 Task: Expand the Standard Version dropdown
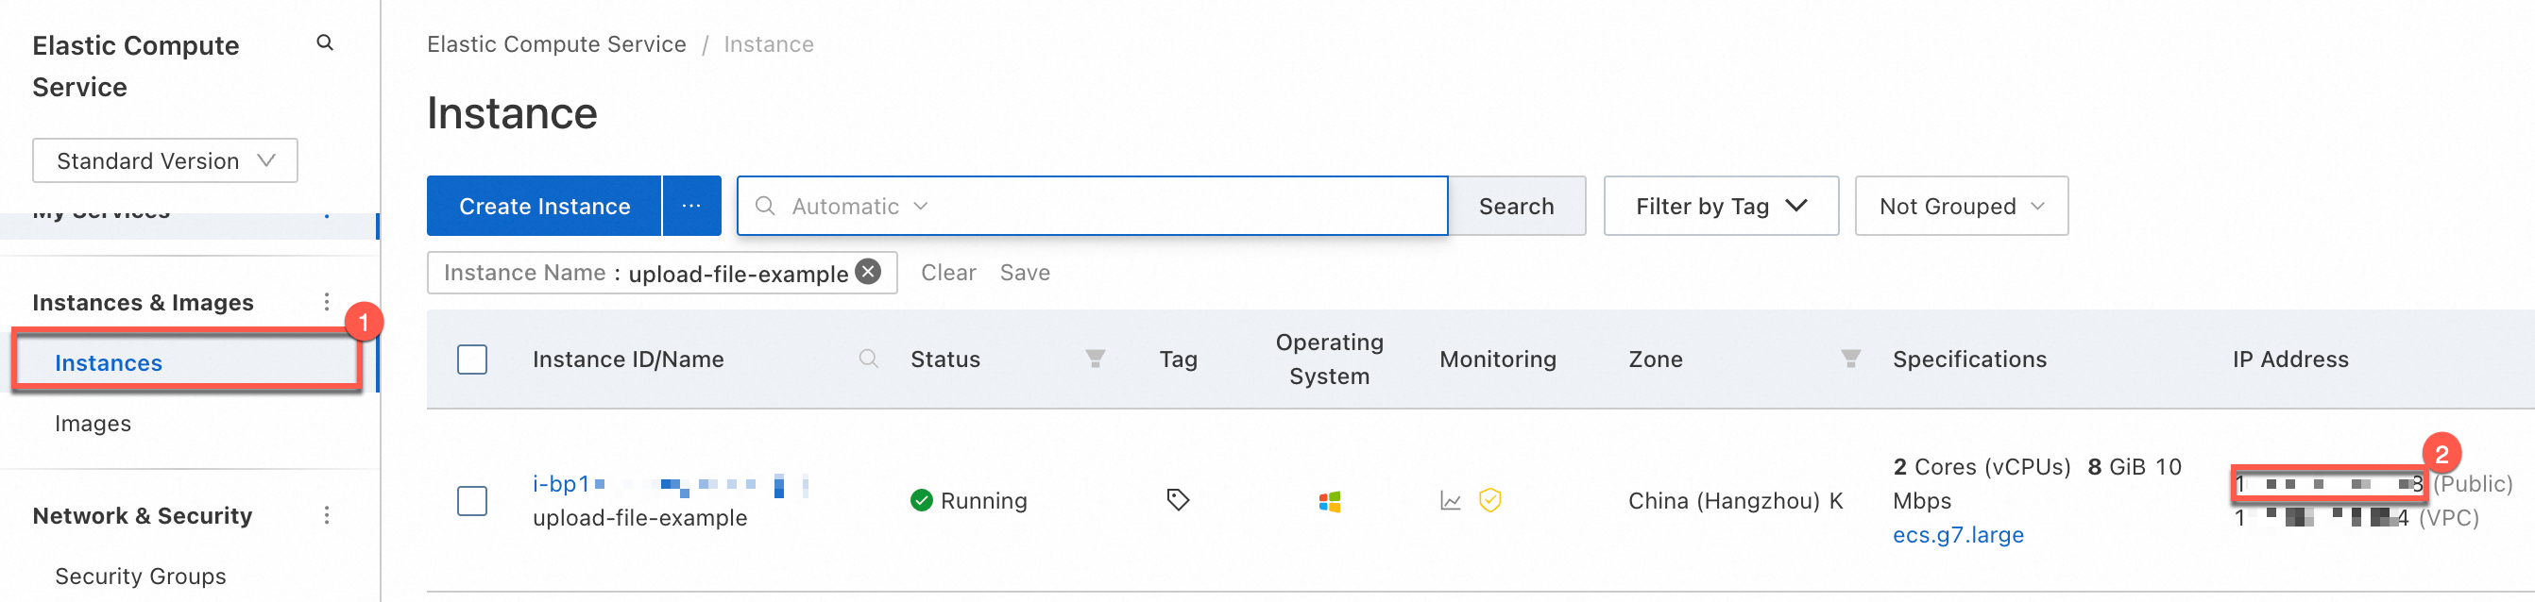(165, 160)
